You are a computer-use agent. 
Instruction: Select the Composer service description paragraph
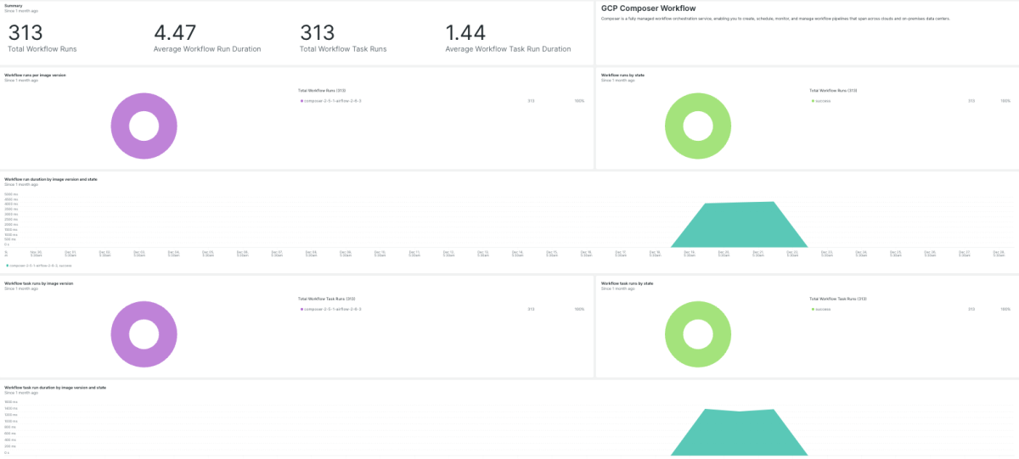pyautogui.click(x=775, y=18)
